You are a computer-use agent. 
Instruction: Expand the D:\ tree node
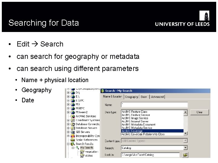pos(68,93)
